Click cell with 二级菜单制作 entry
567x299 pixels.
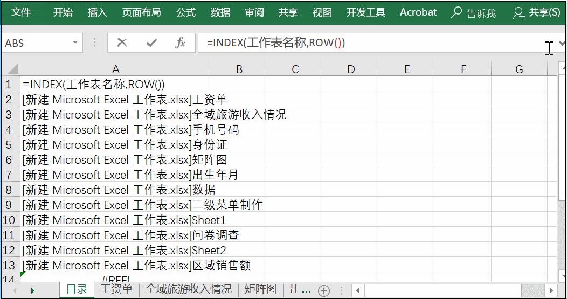[x=115, y=205]
